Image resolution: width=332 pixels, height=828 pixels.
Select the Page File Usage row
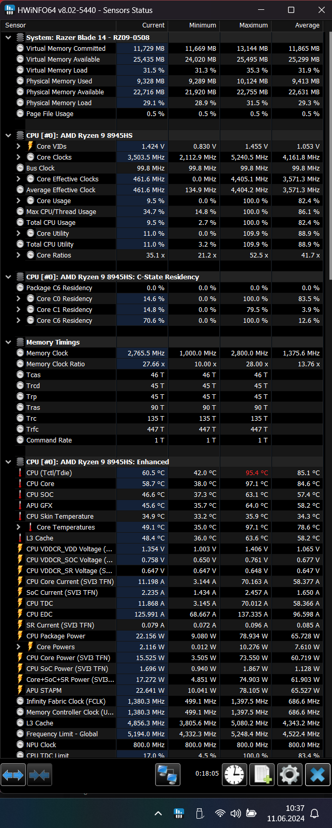coord(162,113)
